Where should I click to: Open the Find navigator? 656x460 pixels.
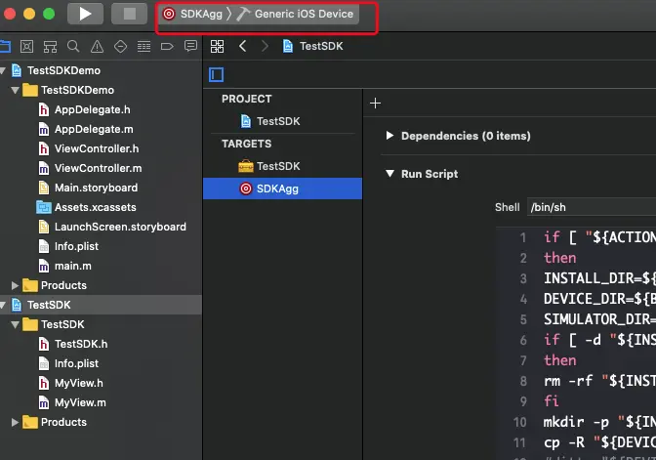pyautogui.click(x=73, y=46)
